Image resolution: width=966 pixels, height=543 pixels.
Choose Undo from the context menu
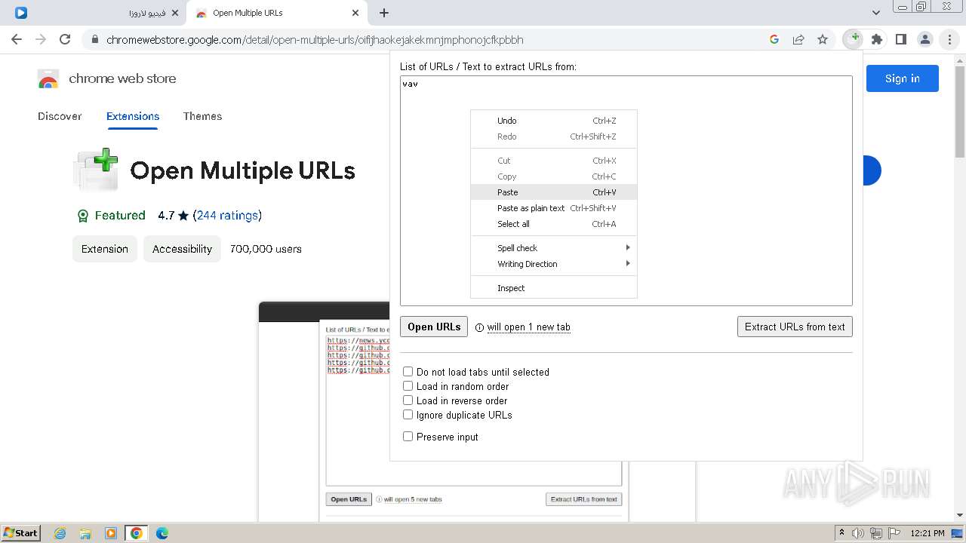click(x=554, y=121)
